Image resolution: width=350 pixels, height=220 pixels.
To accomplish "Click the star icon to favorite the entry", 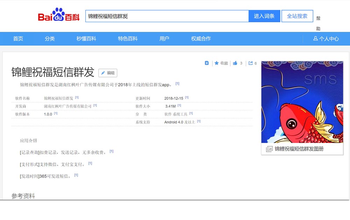I will (216, 63).
